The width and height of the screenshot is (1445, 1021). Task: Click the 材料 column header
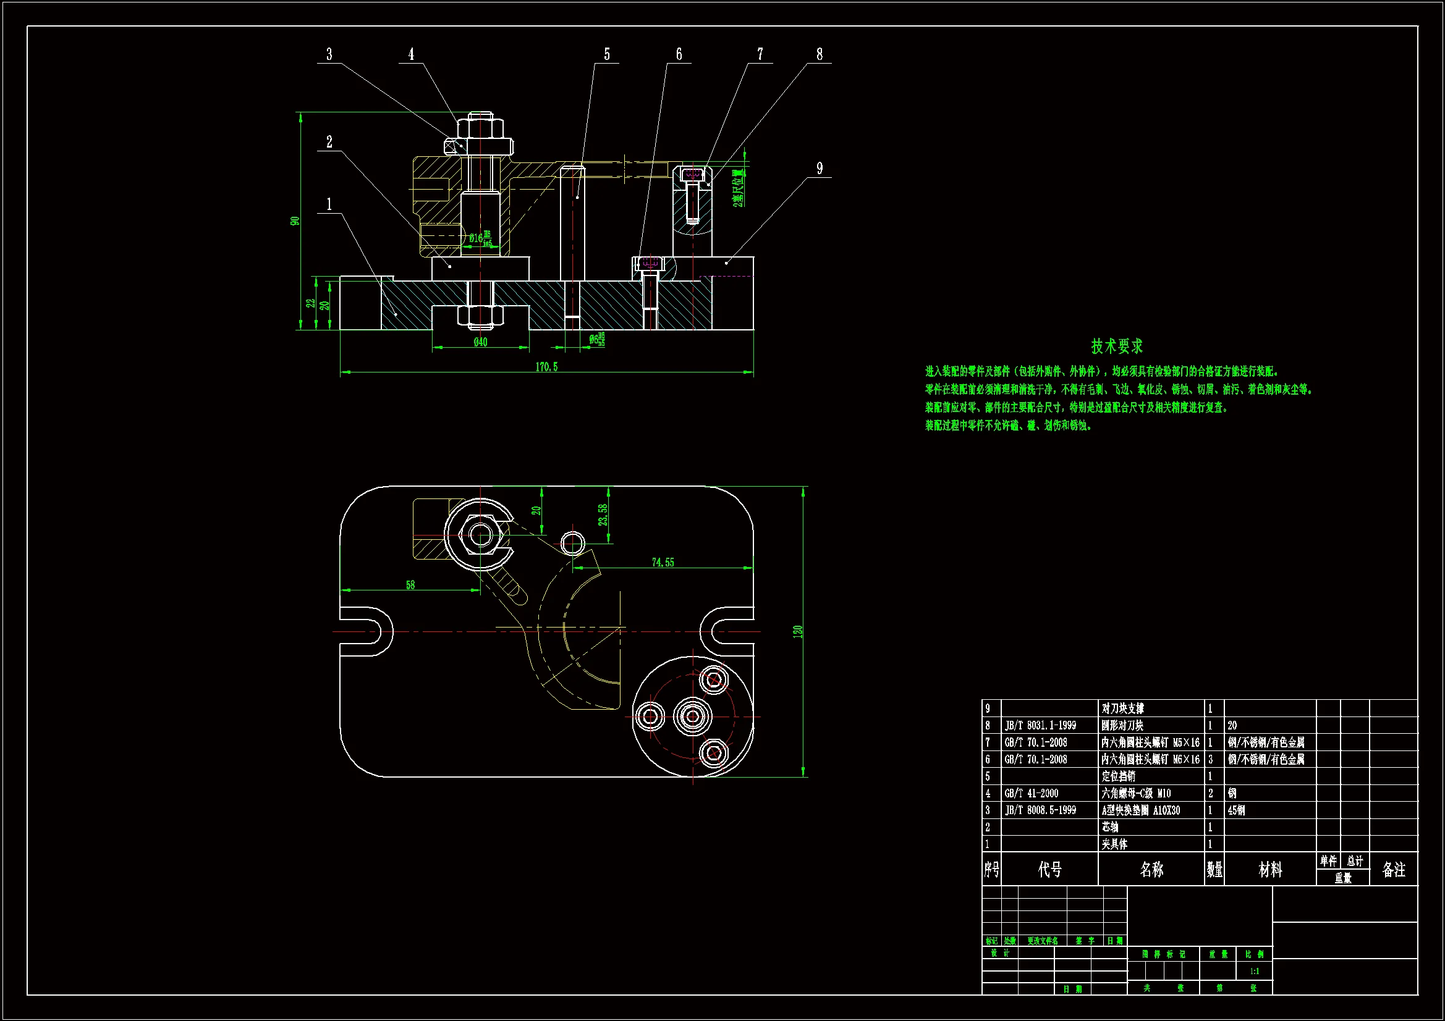(1270, 869)
